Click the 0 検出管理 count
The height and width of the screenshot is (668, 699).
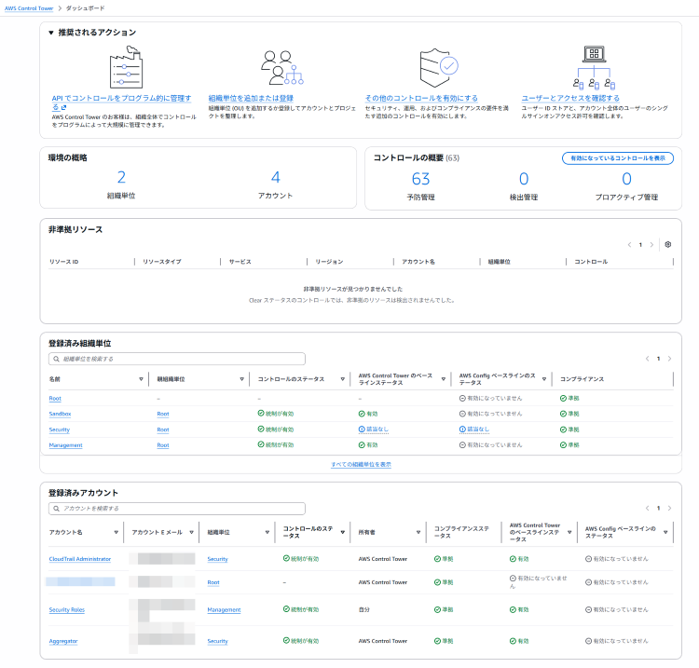524,179
